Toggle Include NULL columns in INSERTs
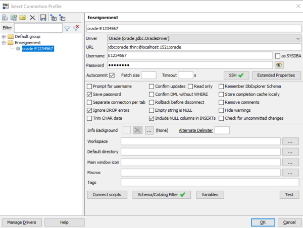The height and width of the screenshot is (228, 303). 151,118
